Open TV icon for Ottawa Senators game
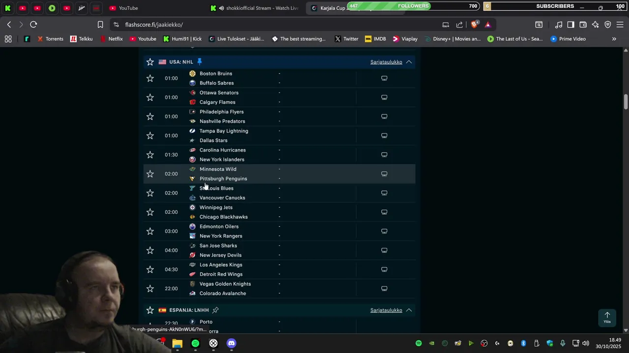Screen dimensions: 629x353 (x=384, y=98)
